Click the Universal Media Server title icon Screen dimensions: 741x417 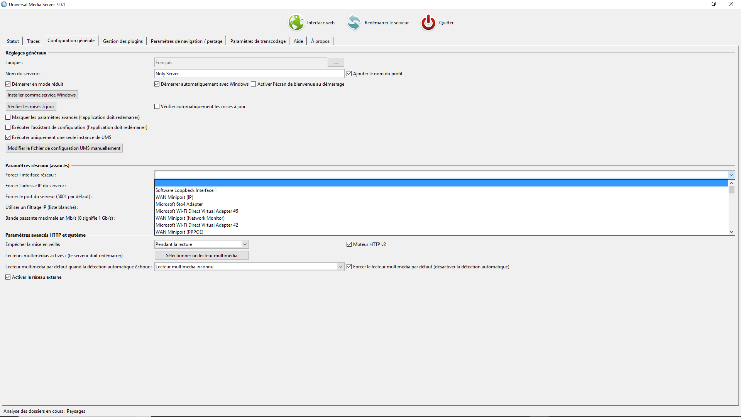pos(4,4)
